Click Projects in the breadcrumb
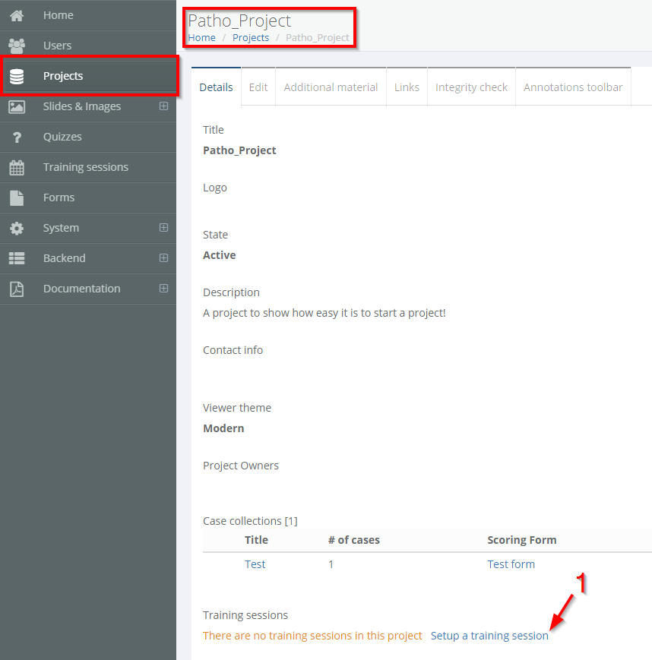 [251, 38]
